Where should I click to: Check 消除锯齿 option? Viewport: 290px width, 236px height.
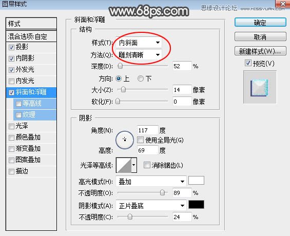[x=147, y=165]
